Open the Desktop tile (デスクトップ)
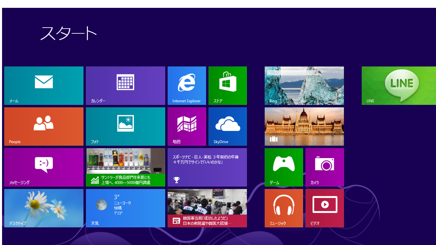Viewport: 436px width, 245px height. coord(44,208)
